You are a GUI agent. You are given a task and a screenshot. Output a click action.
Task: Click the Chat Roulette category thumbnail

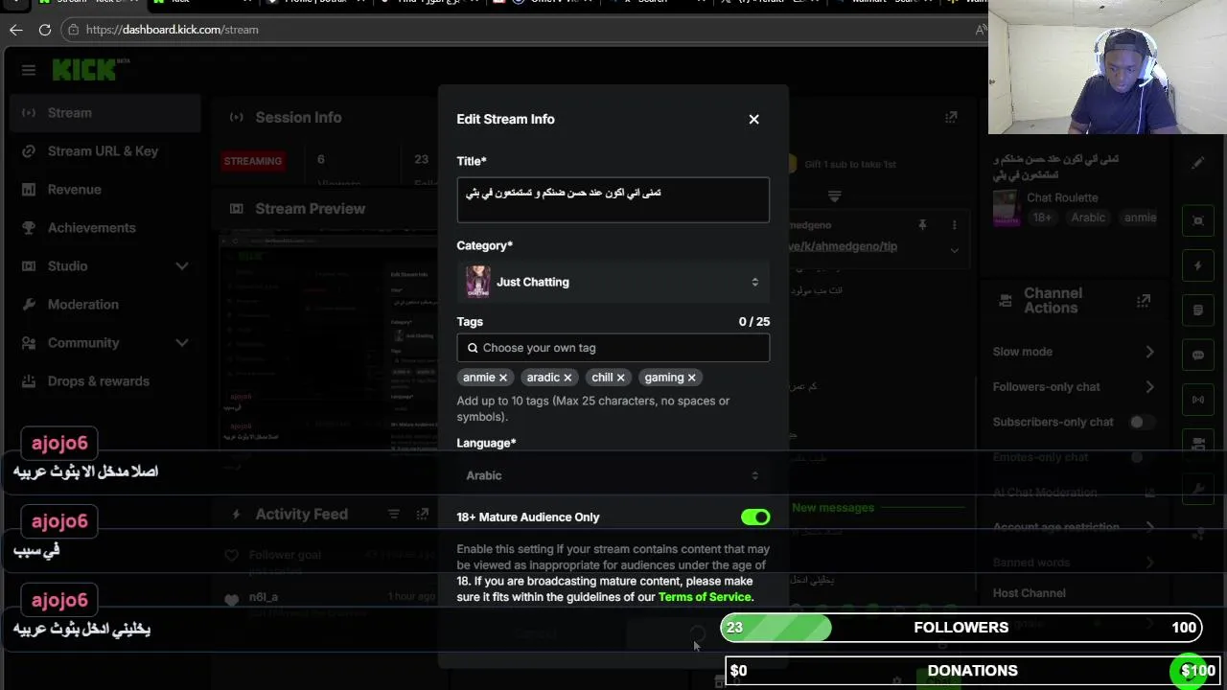pyautogui.click(x=1006, y=207)
